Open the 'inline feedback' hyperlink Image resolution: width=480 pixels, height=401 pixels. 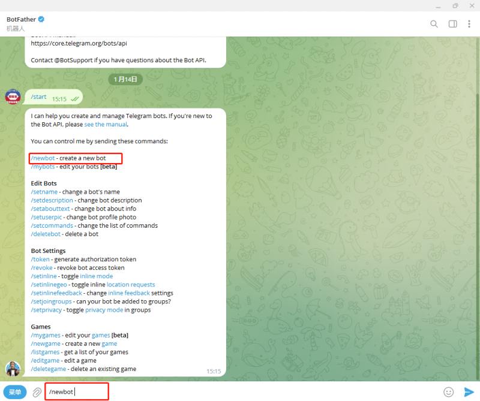[x=129, y=293]
